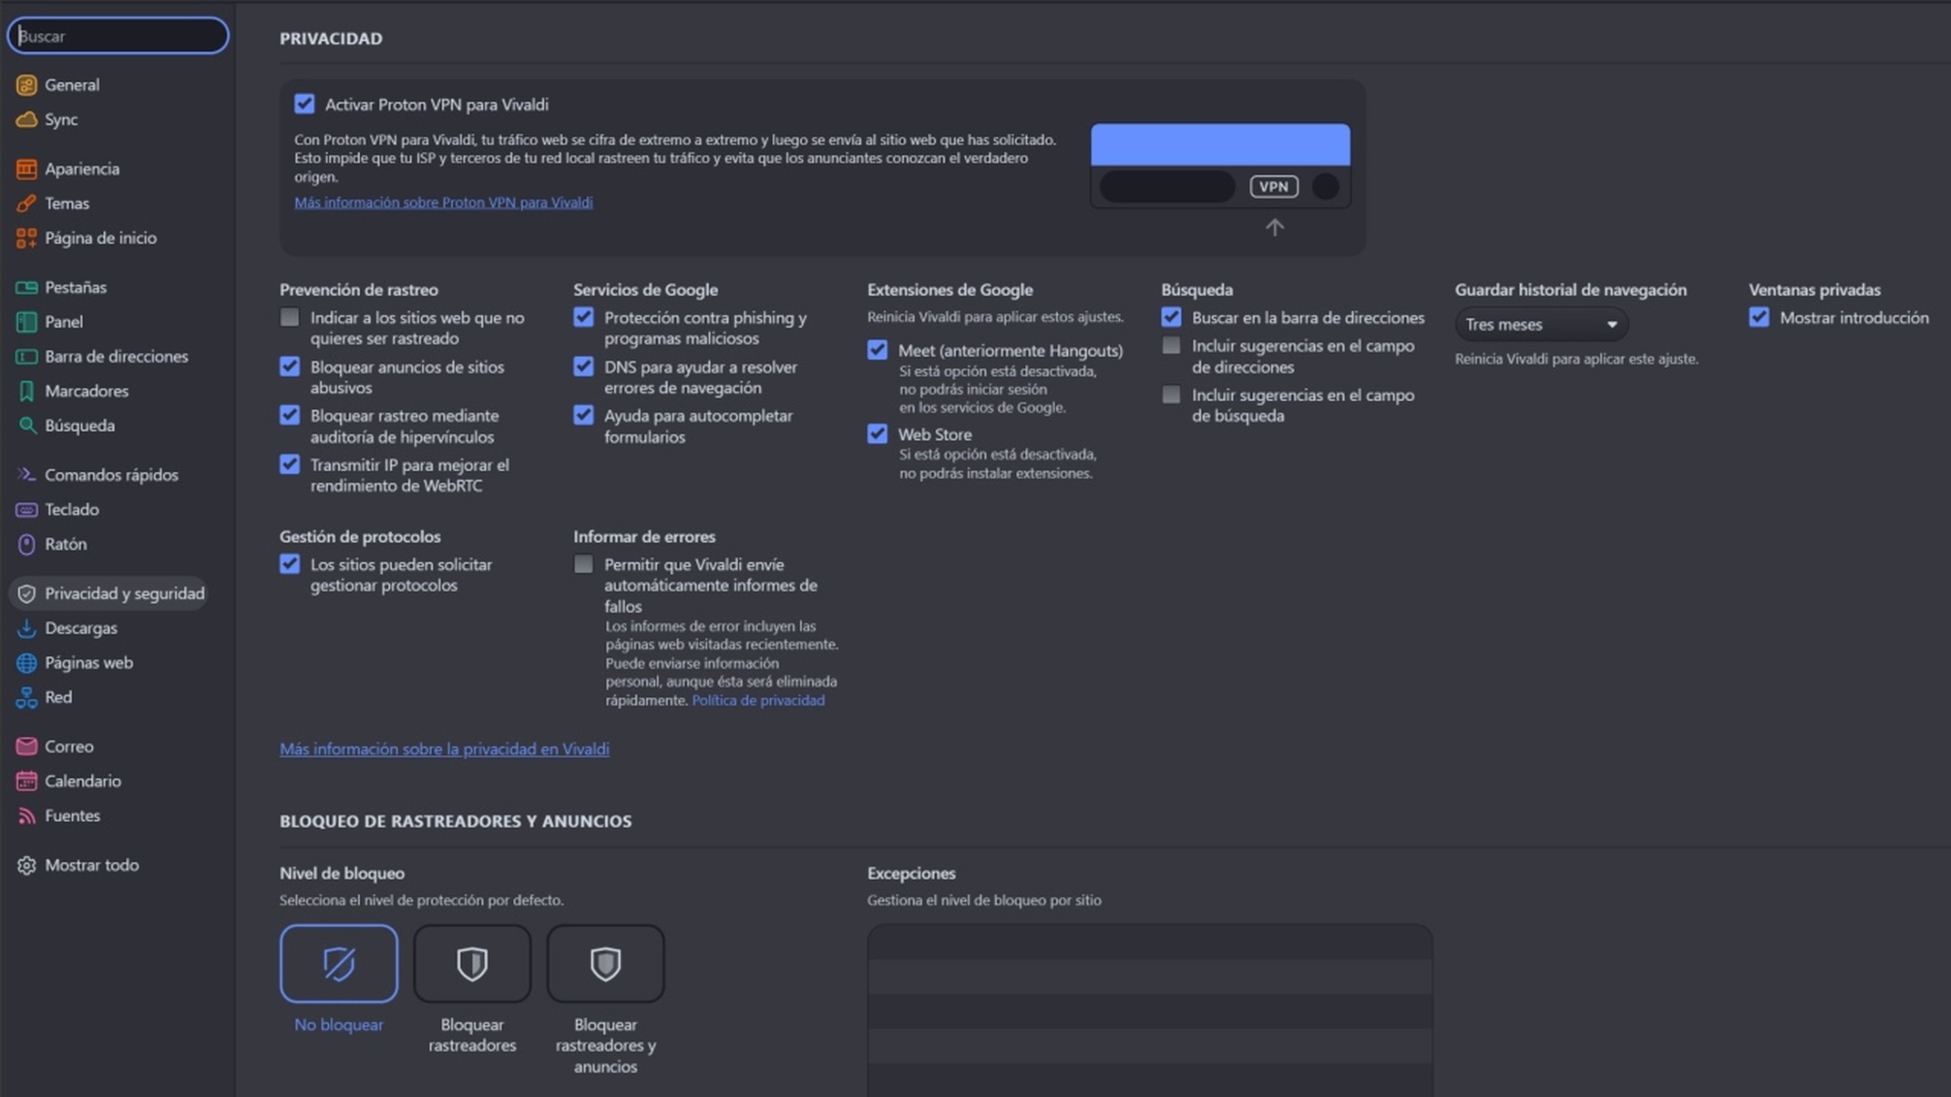Click the Calendario icon

(26, 781)
